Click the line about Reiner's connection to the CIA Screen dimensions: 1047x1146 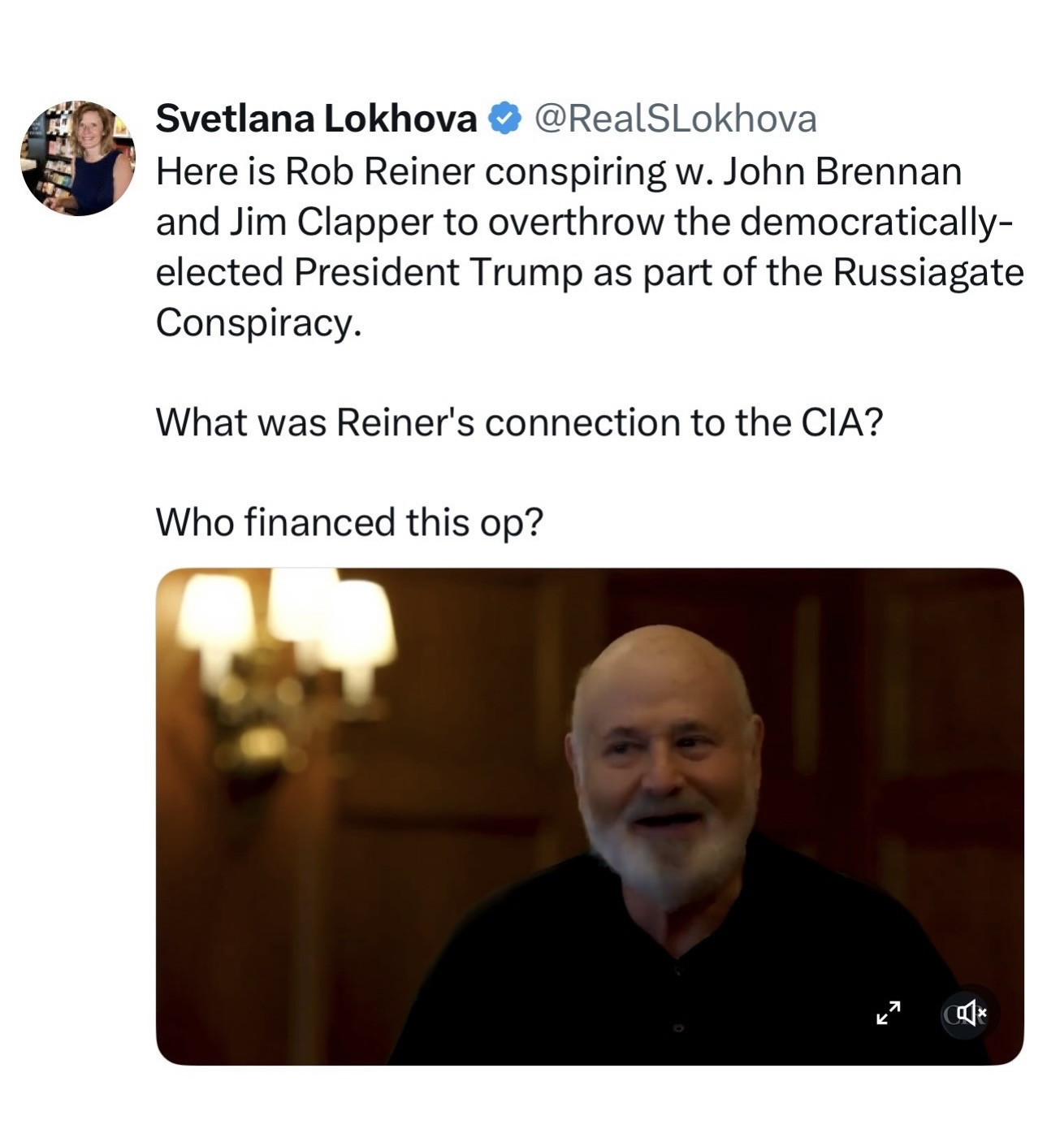518,422
